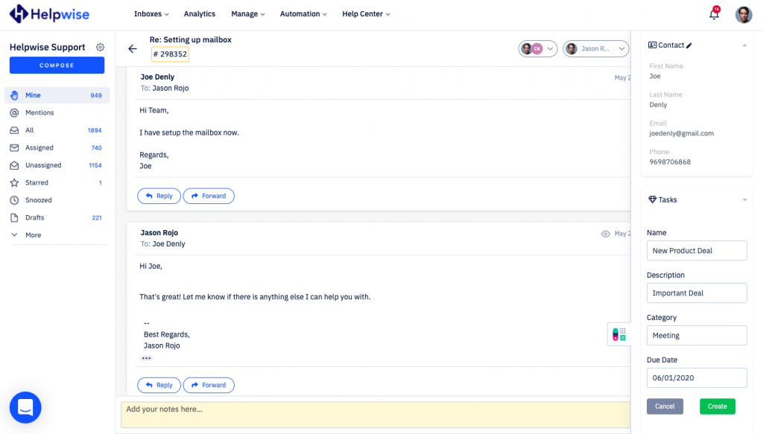Click the Due Date field
Image resolution: width=763 pixels, height=434 pixels.
(696, 378)
